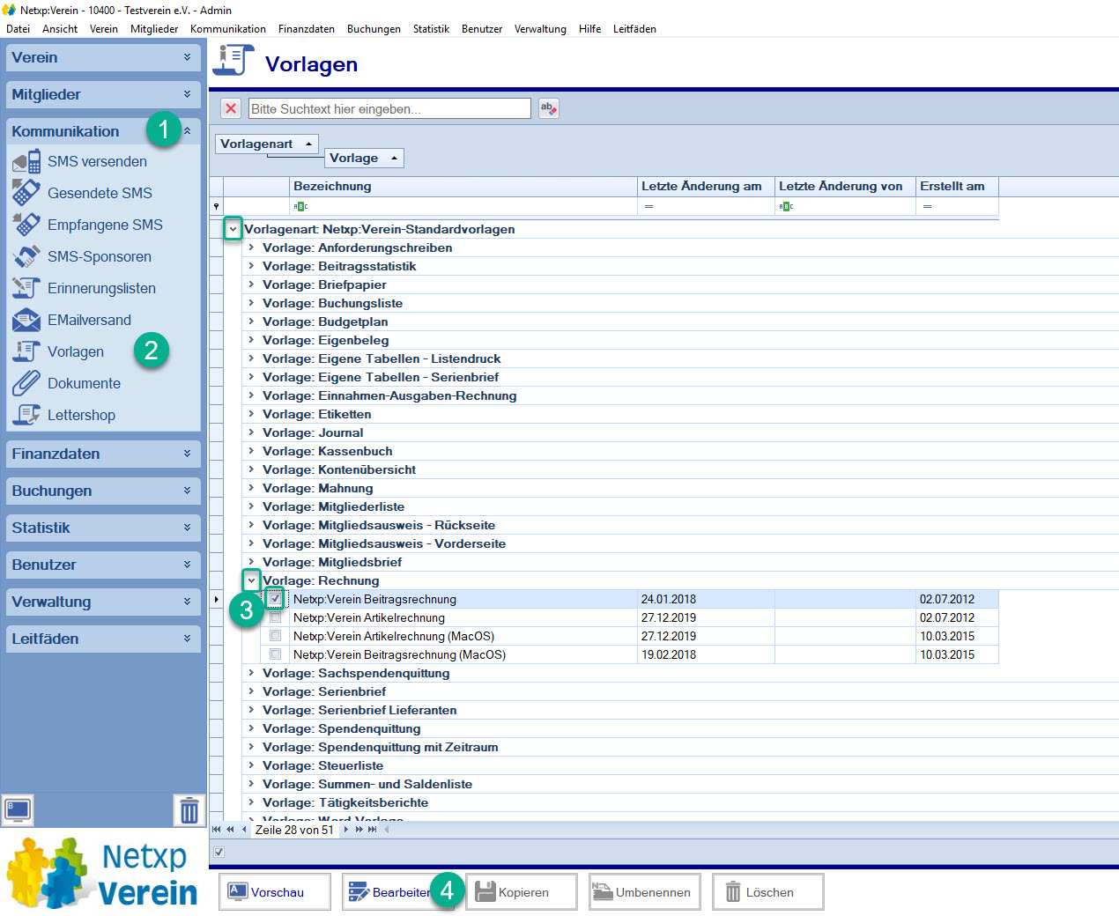1119x916 pixels.
Task: Uncheck the Netxp:Verein Beitragsrechnung checkbox
Action: pyautogui.click(x=276, y=599)
